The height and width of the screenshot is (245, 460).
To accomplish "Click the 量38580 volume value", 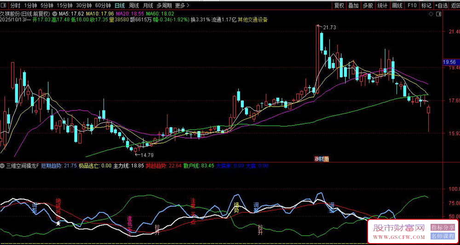I will (119, 20).
